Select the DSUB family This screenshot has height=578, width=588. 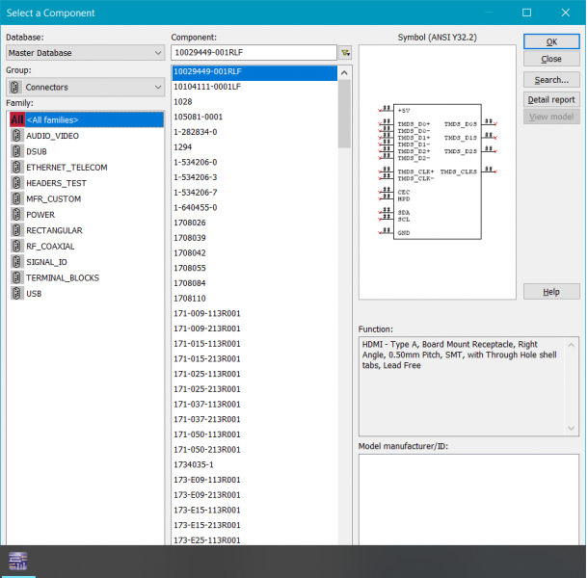pyautogui.click(x=37, y=151)
